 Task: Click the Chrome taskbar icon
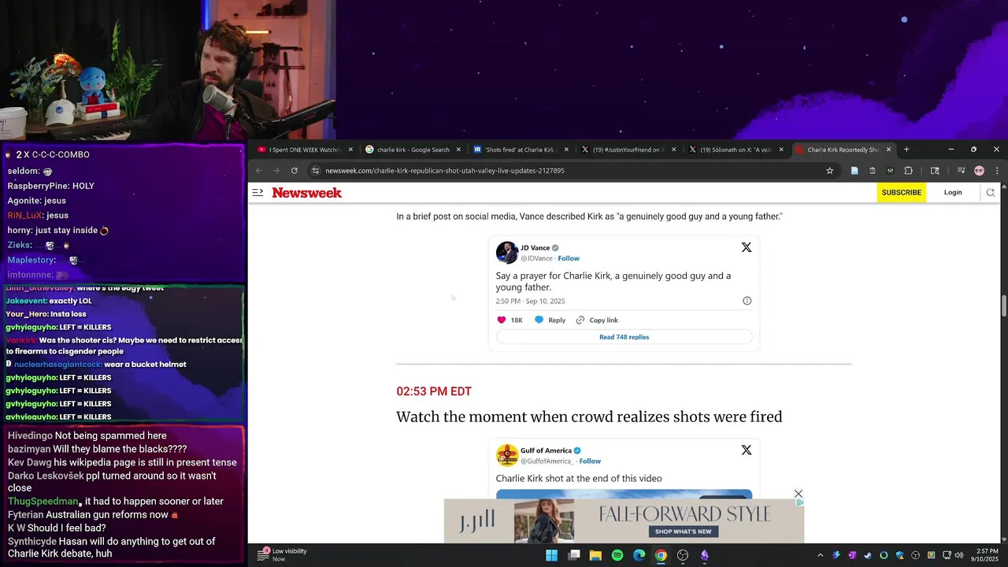(x=661, y=555)
